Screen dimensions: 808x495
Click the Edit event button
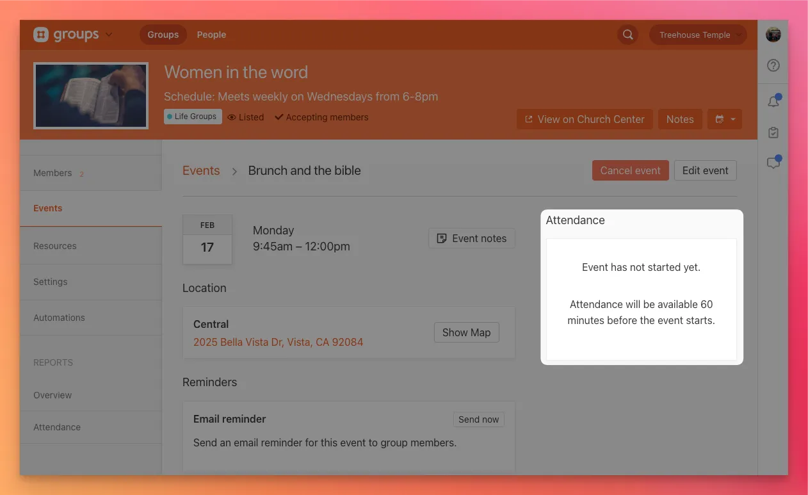[705, 170]
